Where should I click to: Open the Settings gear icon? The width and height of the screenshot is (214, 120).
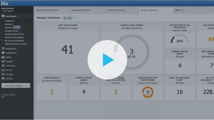pos(3,78)
